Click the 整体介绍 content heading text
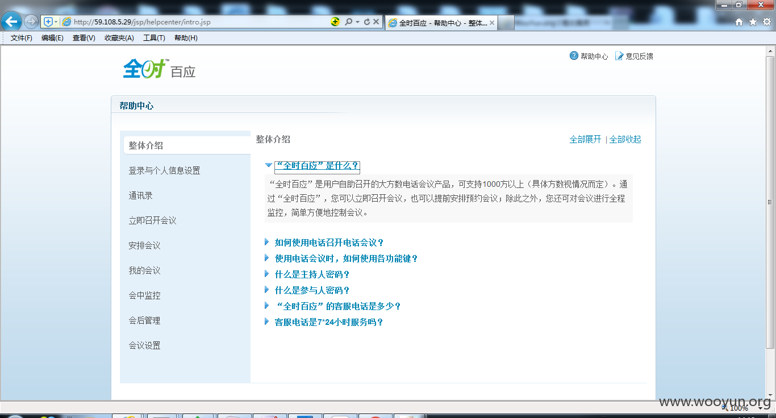This screenshot has width=776, height=418. pos(273,139)
